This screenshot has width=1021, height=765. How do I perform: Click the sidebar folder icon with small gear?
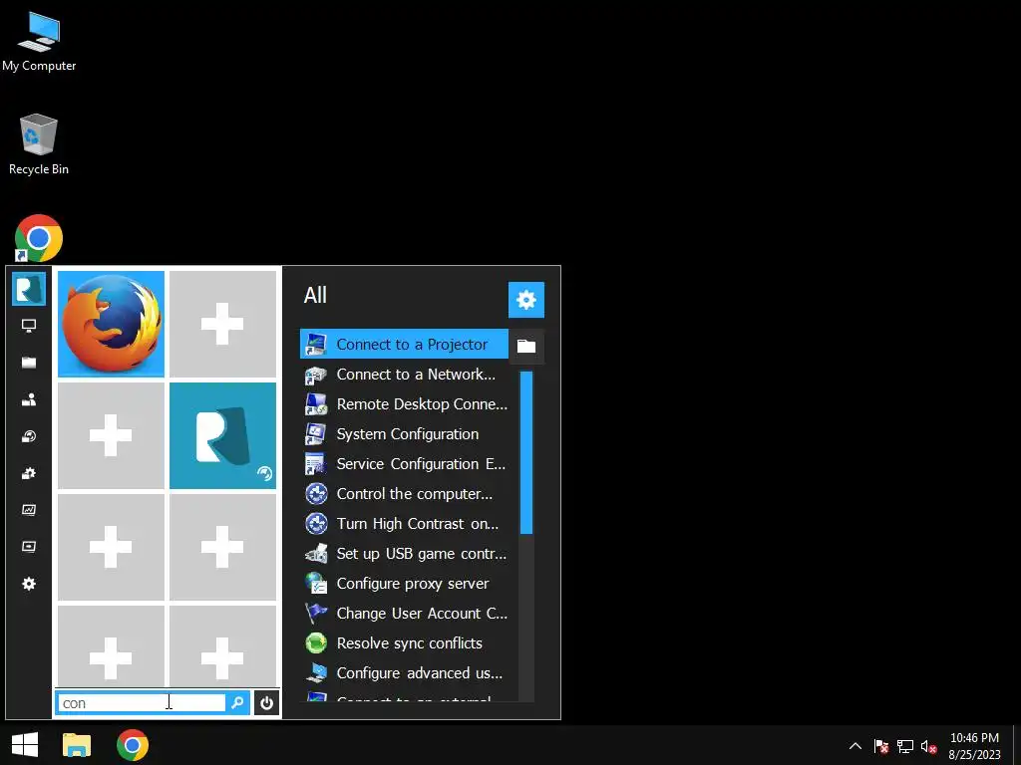tap(29, 473)
